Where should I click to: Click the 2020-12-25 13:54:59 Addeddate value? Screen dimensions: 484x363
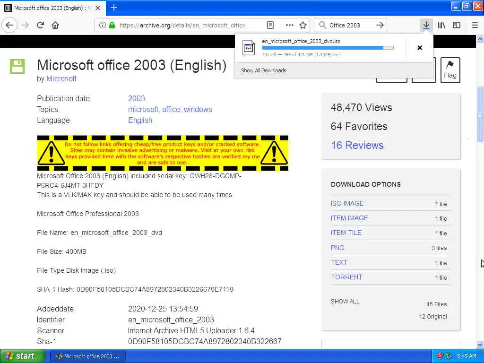pos(163,309)
